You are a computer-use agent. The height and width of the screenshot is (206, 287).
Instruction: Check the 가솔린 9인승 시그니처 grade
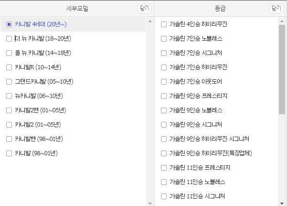click(x=164, y=125)
